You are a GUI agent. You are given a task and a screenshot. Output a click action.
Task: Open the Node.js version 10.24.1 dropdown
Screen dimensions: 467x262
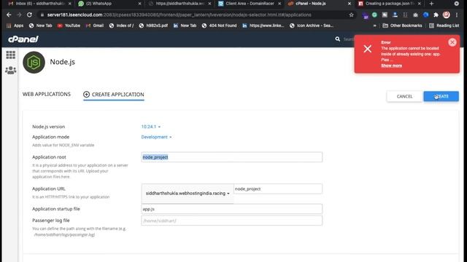coord(151,127)
